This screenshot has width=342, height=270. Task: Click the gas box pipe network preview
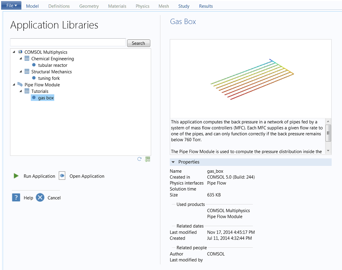pyautogui.click(x=252, y=79)
